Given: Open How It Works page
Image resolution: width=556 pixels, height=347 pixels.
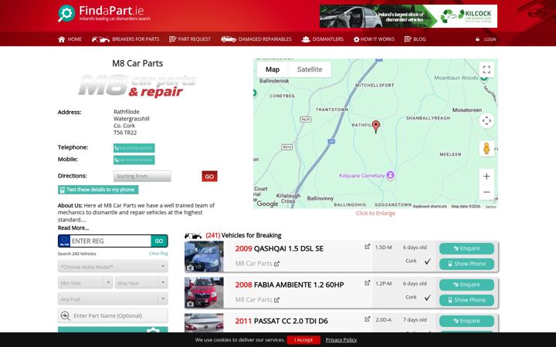Looking at the screenshot, I should [374, 39].
